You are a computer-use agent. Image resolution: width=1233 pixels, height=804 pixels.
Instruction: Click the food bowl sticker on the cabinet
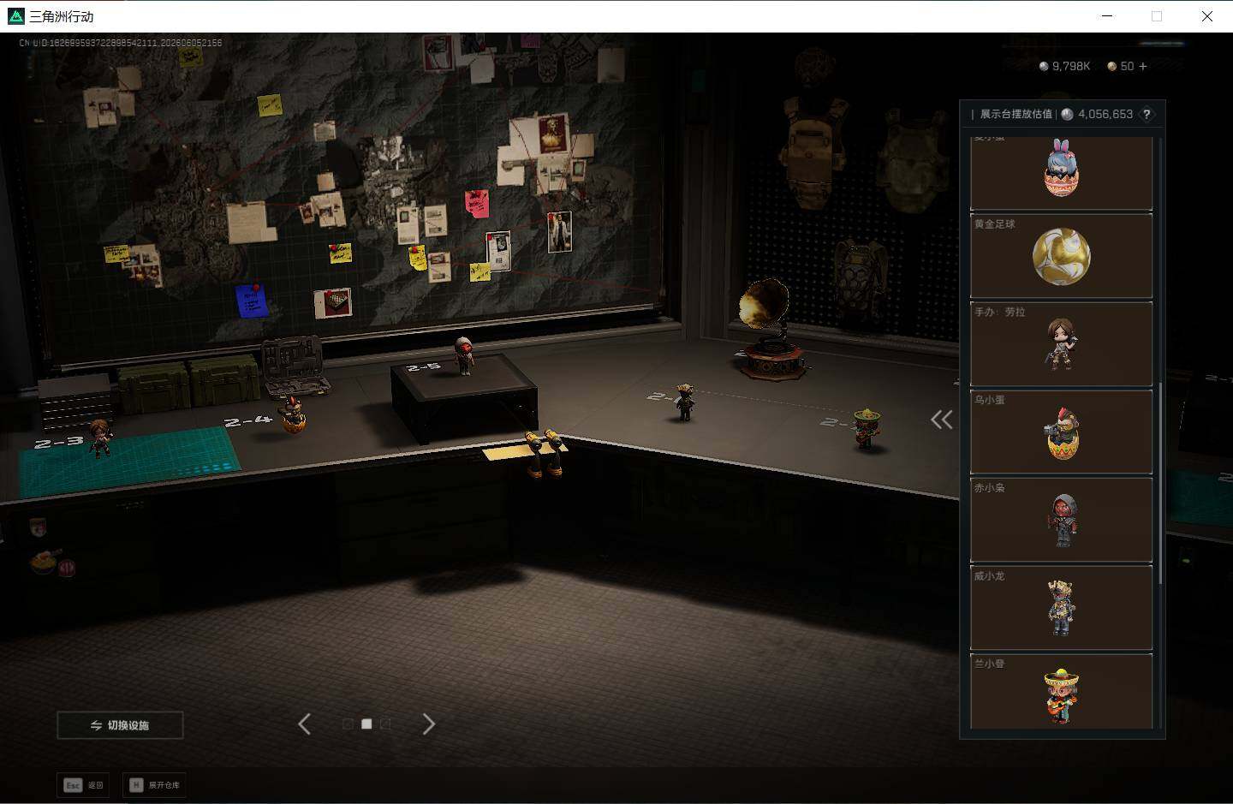coord(45,560)
